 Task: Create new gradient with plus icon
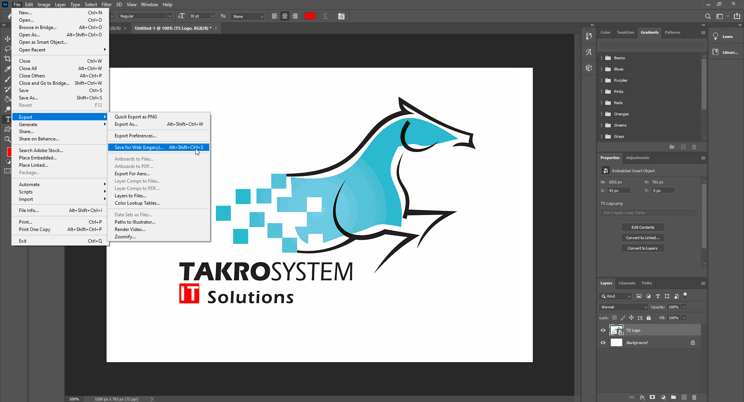pyautogui.click(x=683, y=147)
